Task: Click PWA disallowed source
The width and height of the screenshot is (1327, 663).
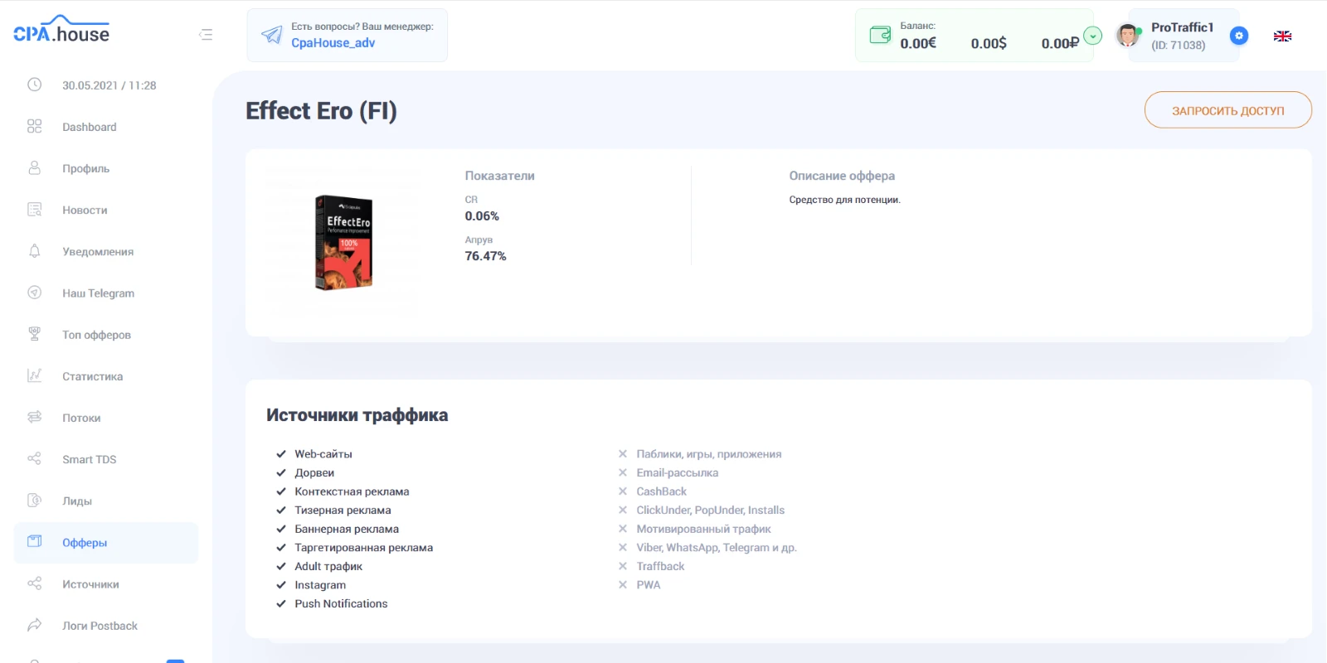Action: (x=648, y=585)
